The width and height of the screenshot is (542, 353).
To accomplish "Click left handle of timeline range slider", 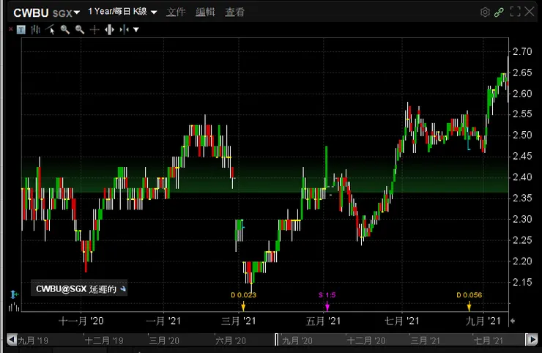I will [x=276, y=340].
